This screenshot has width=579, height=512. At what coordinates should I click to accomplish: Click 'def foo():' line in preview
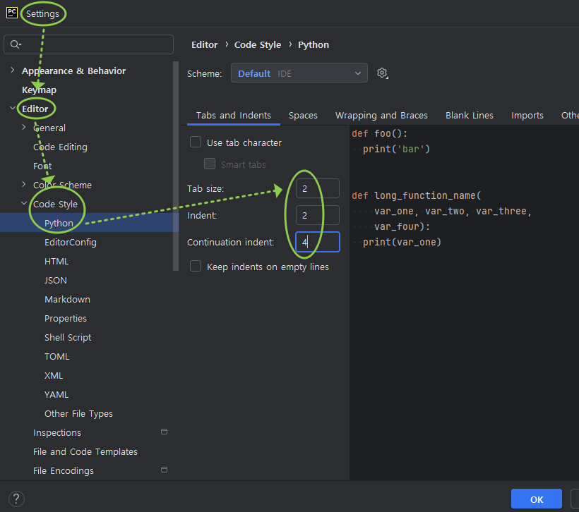point(379,133)
